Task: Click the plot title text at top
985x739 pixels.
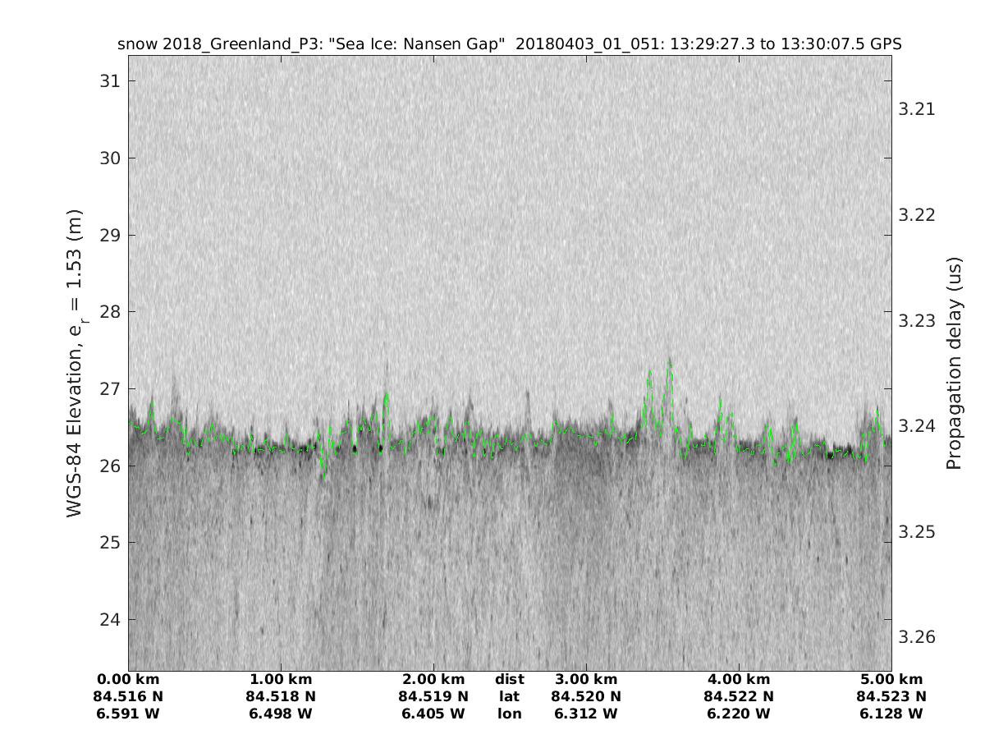Action: tap(509, 44)
